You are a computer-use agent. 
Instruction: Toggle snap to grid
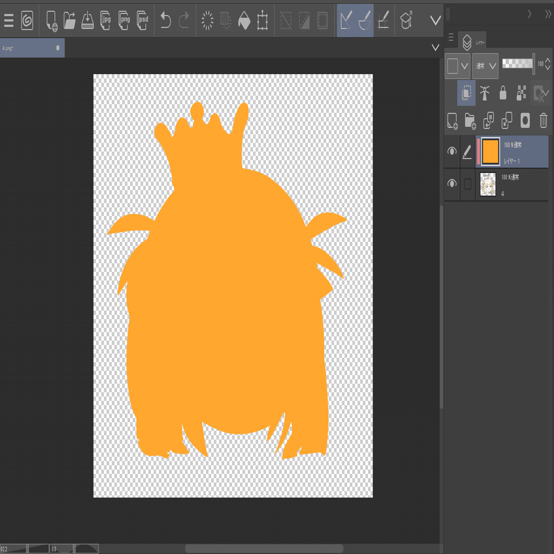(383, 20)
